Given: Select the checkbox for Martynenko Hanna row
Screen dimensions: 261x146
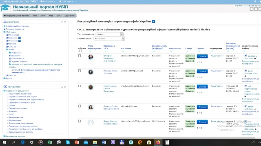Looking at the screenshot, I should (x=80, y=86).
